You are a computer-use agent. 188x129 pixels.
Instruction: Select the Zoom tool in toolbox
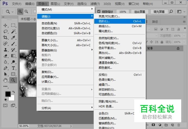[13, 80]
